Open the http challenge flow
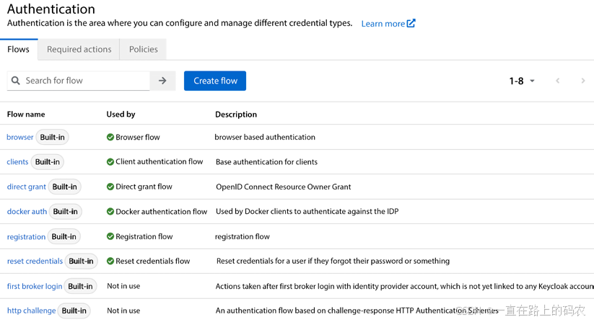The width and height of the screenshot is (594, 322). (31, 310)
